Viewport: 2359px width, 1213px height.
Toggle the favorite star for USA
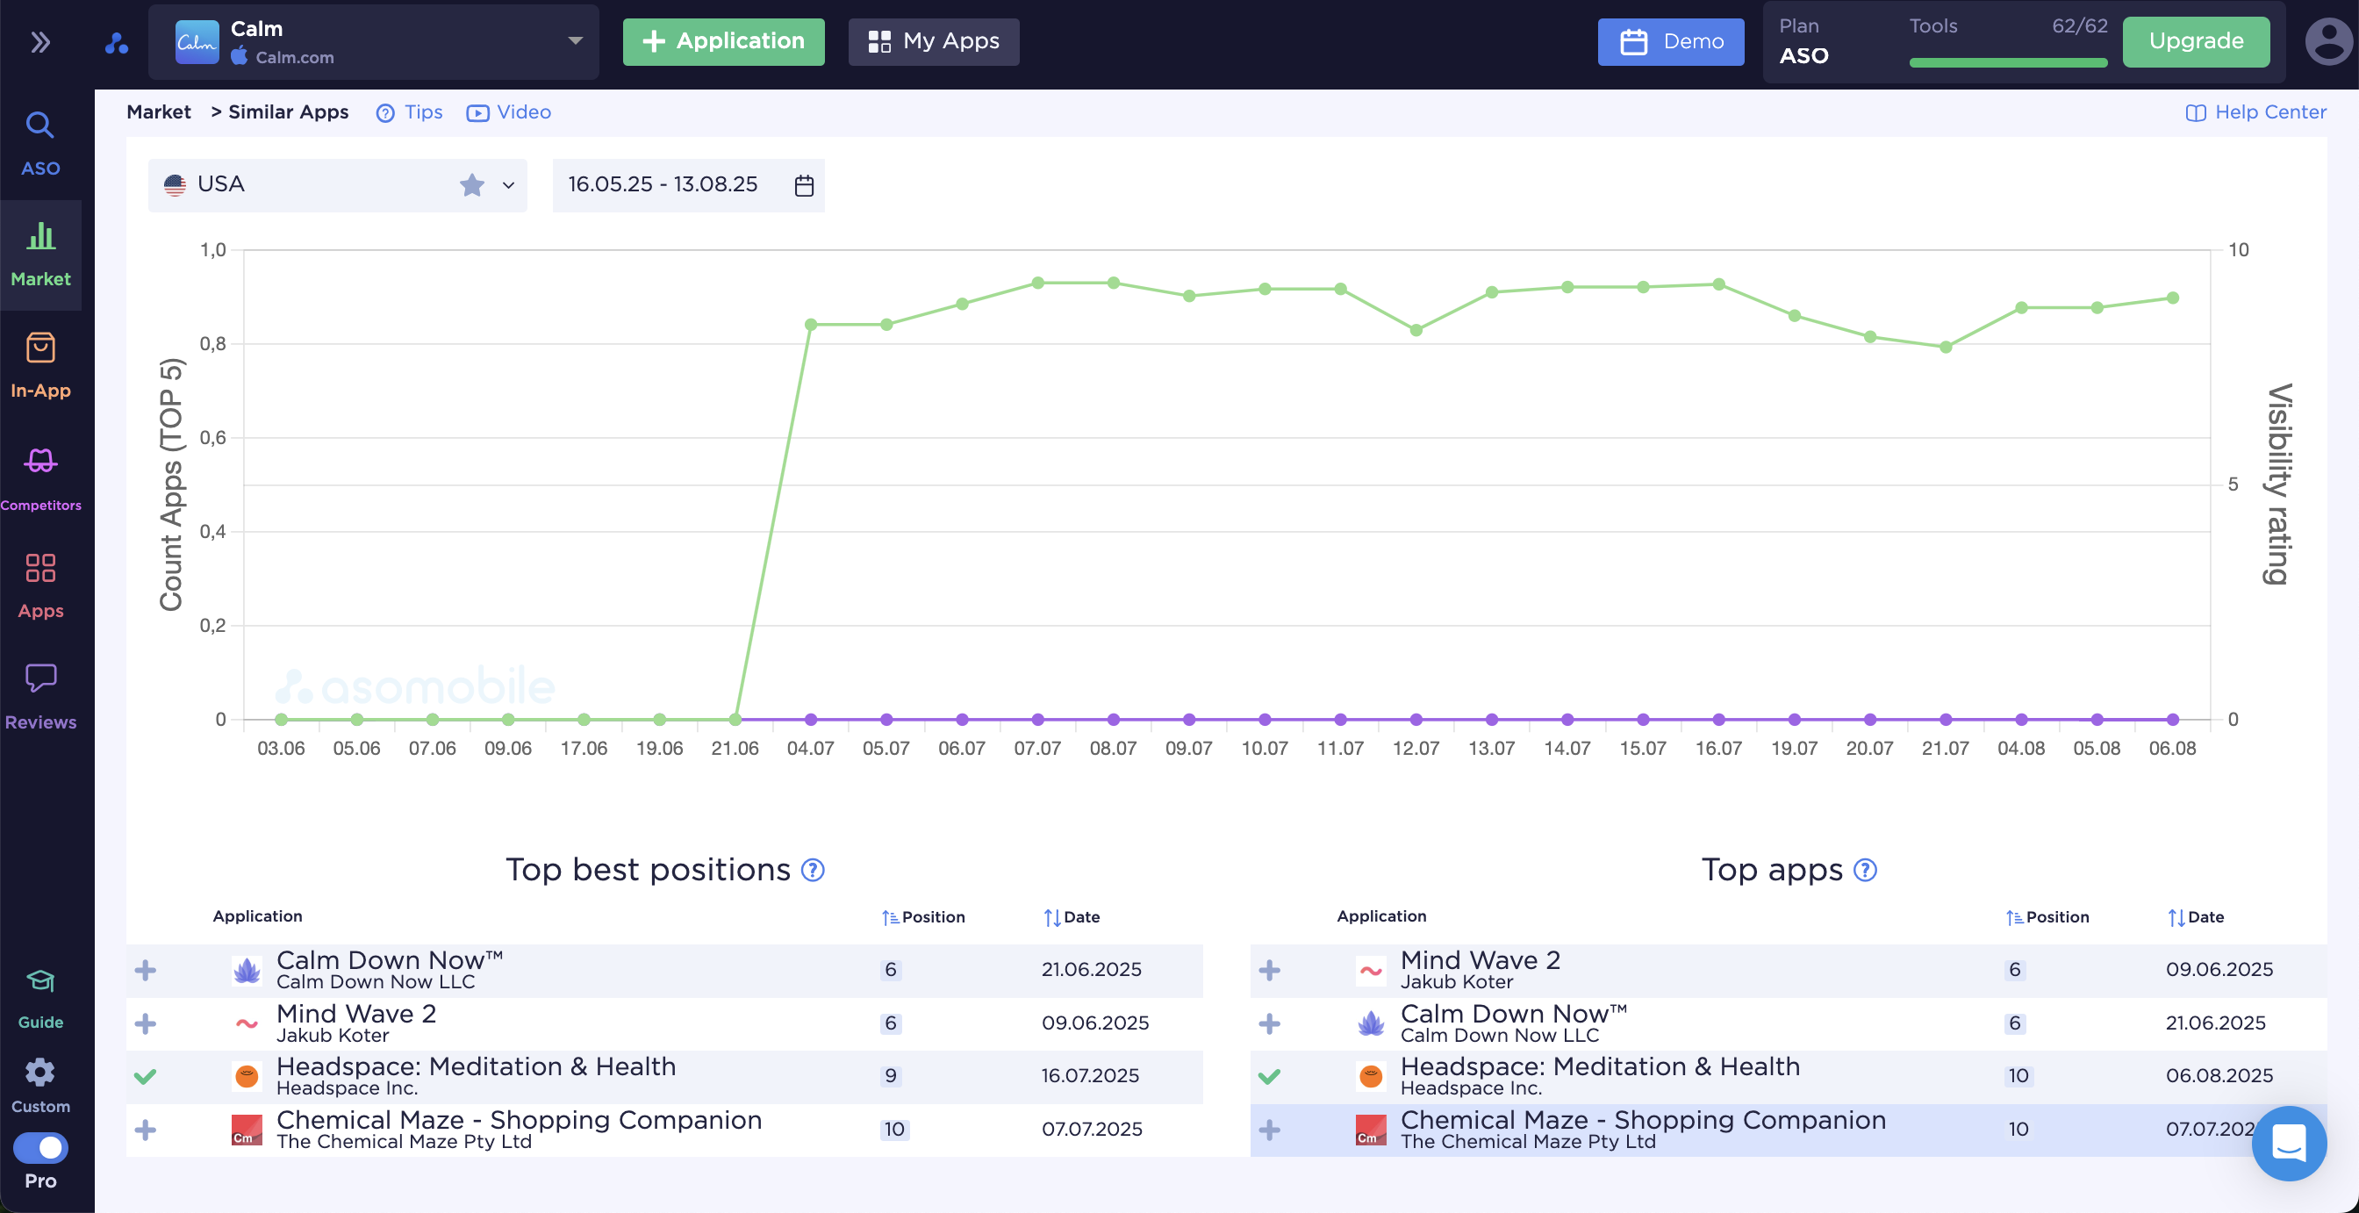471,185
